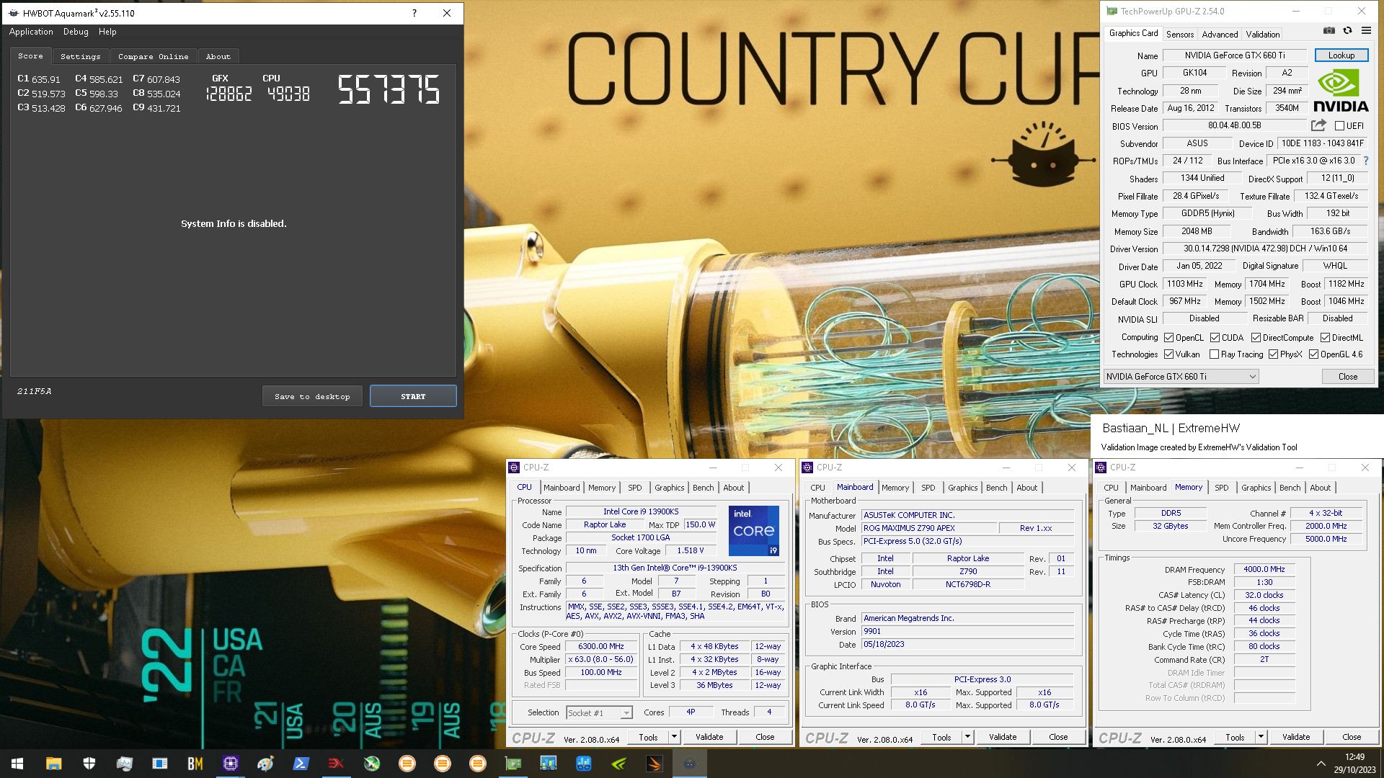Click the Lookup button in GPU-Z

pyautogui.click(x=1341, y=55)
